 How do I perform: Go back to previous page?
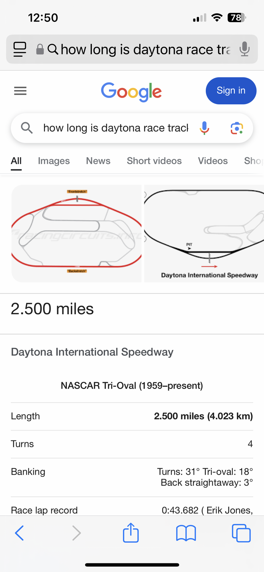coord(20,533)
